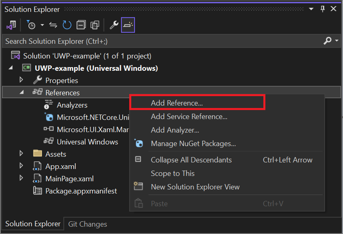Open Properties using the wrench icon

[x=114, y=25]
